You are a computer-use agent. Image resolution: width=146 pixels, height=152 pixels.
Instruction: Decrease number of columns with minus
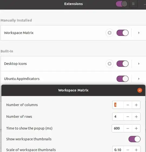(128, 105)
